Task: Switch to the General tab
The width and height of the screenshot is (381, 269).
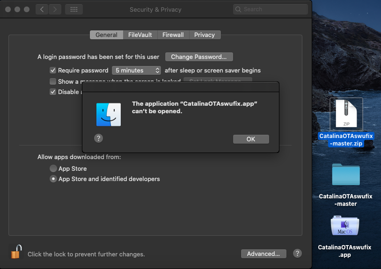Action: click(106, 35)
